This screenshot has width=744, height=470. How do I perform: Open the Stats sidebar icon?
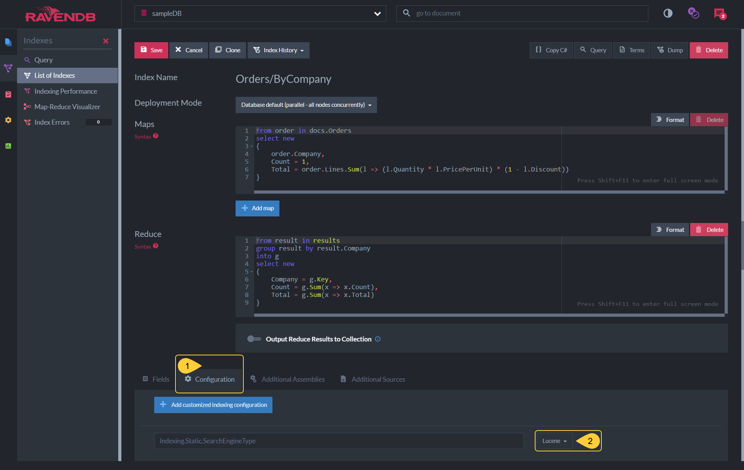pos(8,146)
